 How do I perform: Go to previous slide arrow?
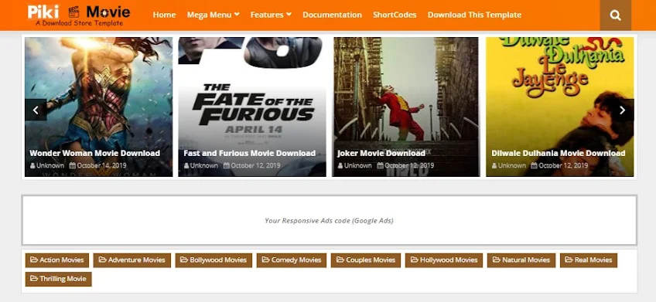click(36, 110)
